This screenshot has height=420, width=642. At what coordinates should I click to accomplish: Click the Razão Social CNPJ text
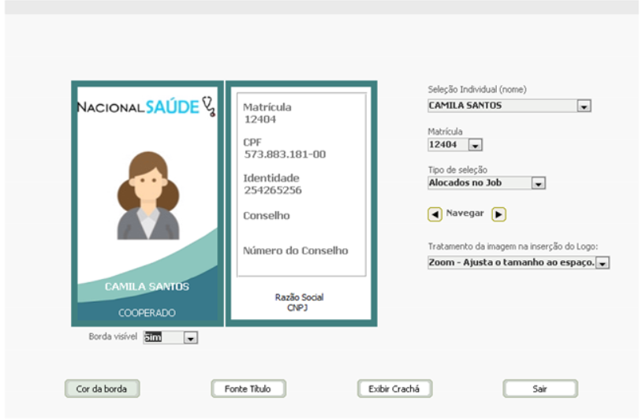pos(299,302)
